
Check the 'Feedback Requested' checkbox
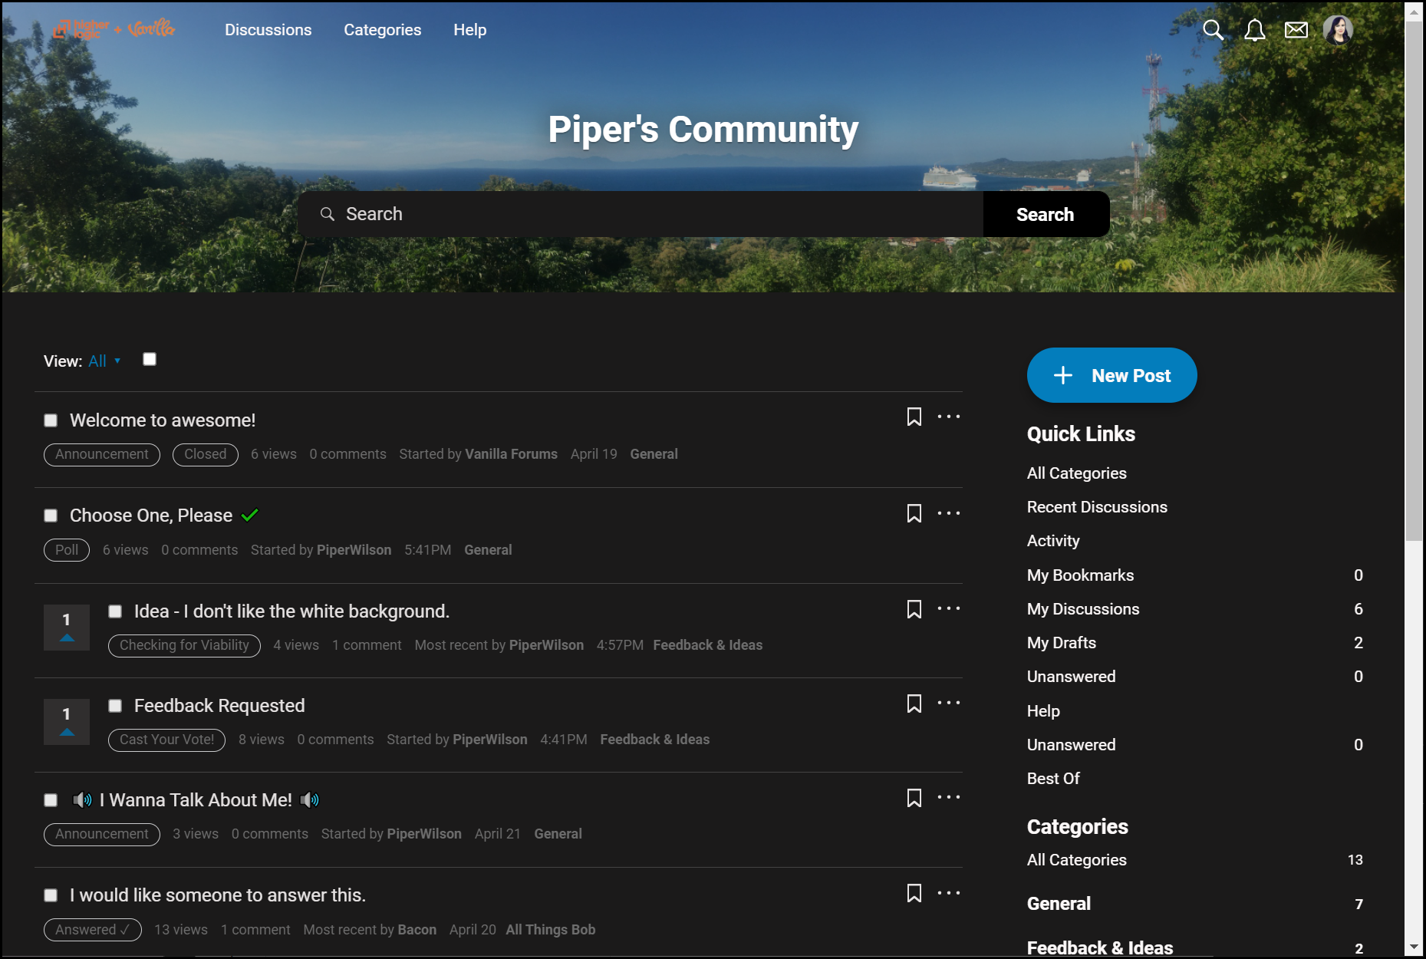[115, 706]
